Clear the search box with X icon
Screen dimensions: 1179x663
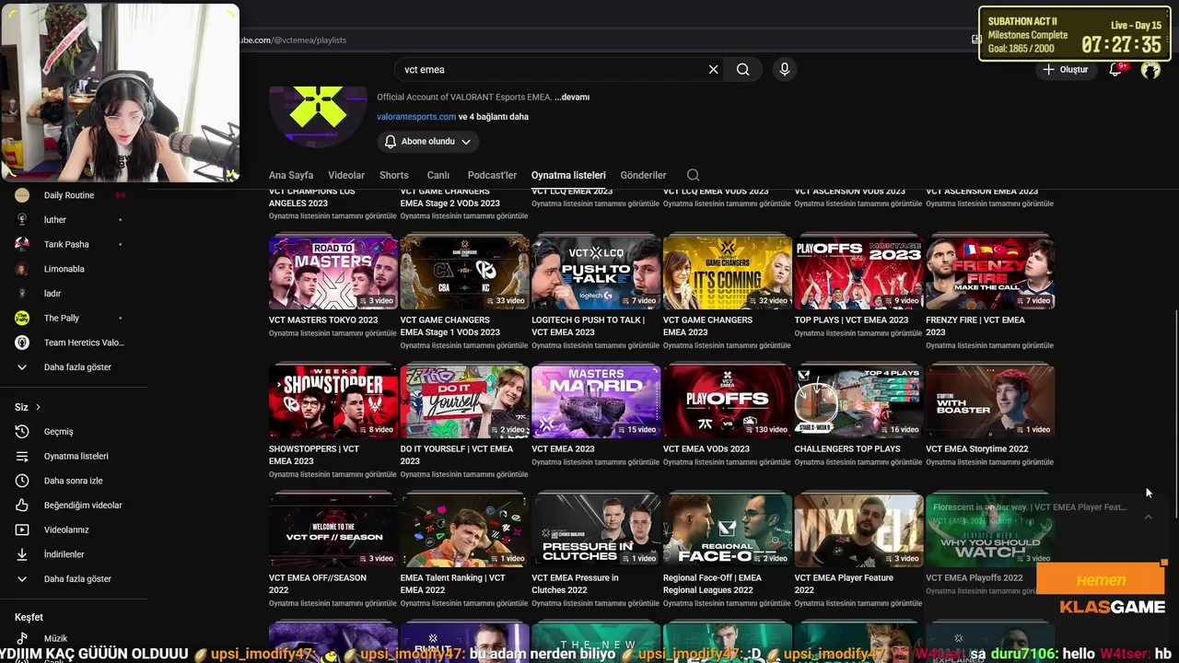[x=713, y=69]
